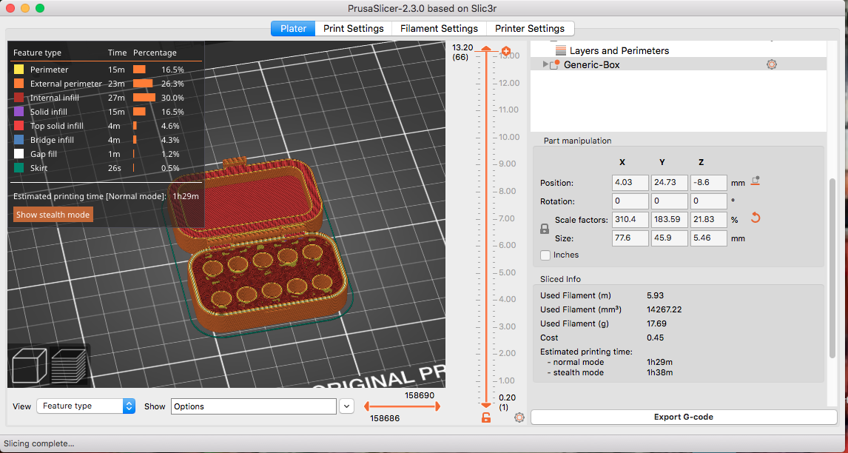848x453 pixels.
Task: Click the horizontal slider left arrow handle
Action: [367, 406]
